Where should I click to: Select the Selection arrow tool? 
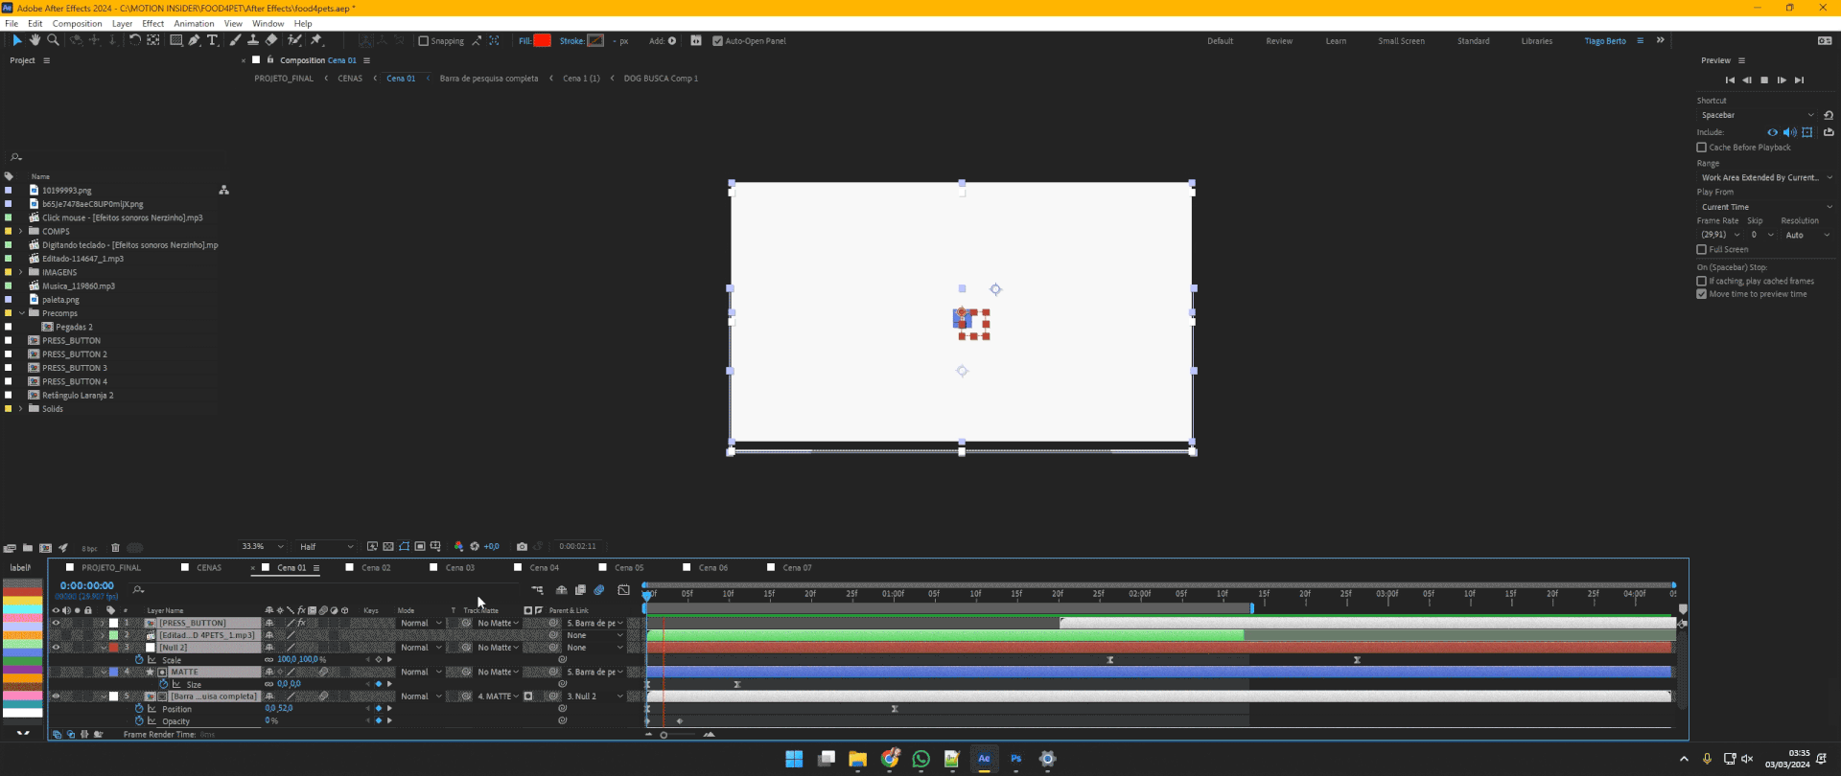[16, 40]
